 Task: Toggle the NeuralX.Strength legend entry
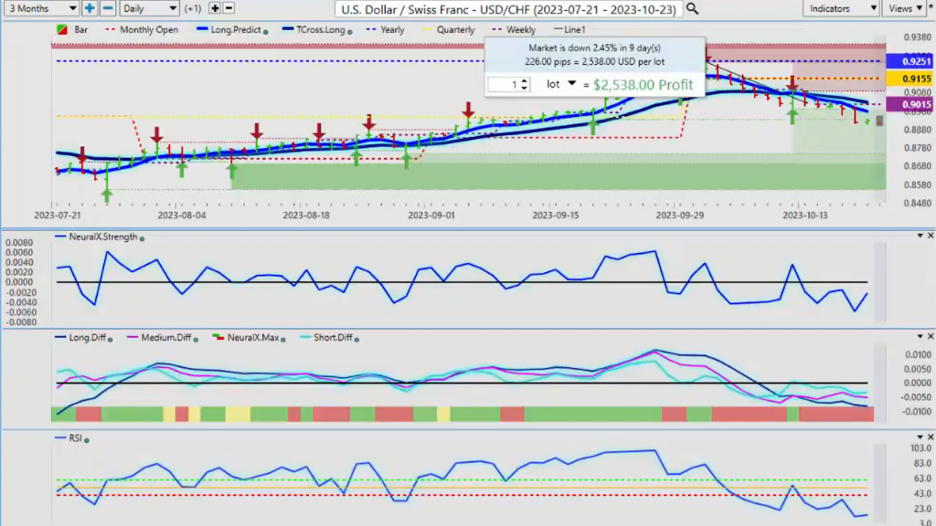[x=96, y=237]
